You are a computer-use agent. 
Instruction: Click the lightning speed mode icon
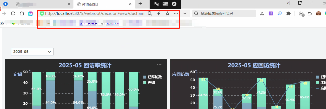tap(159, 14)
